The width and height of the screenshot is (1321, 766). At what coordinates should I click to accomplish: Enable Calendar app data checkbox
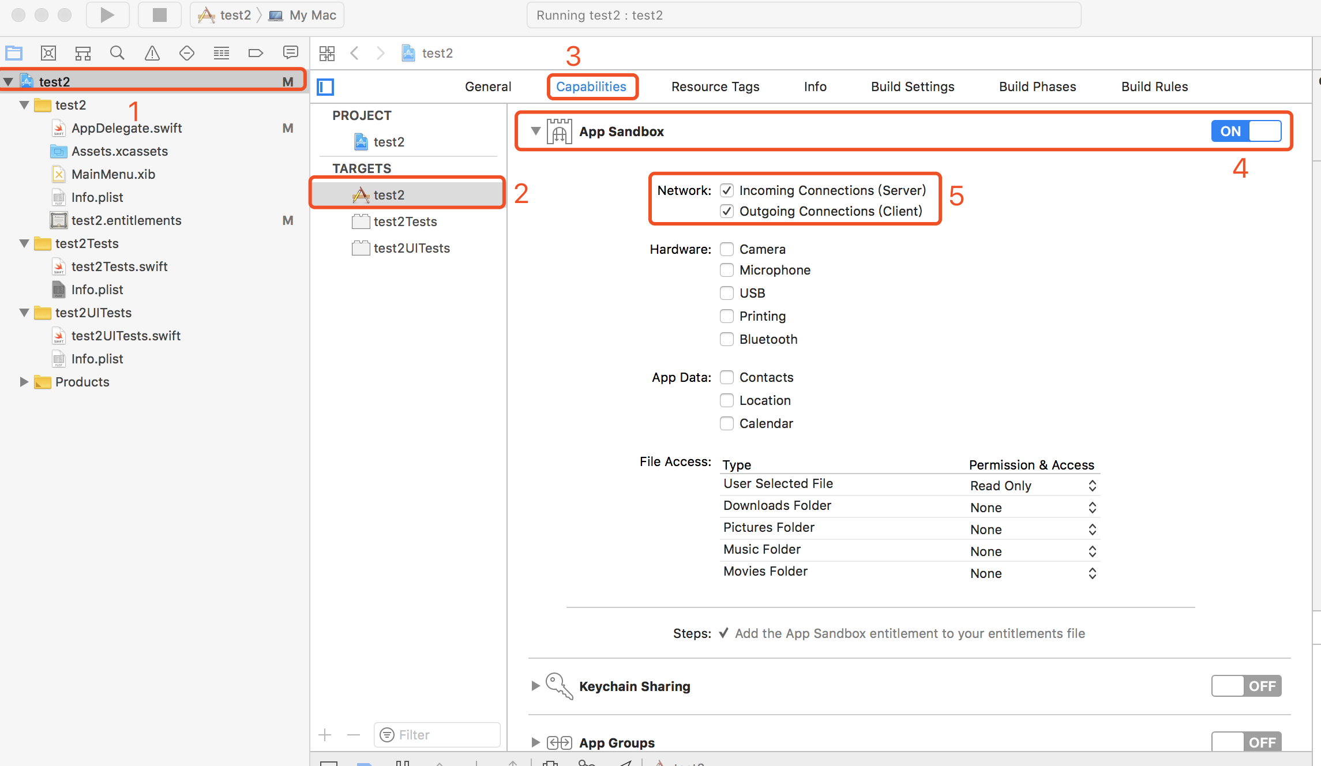point(727,423)
